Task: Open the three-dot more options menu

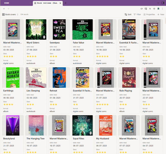Action: (162, 9)
